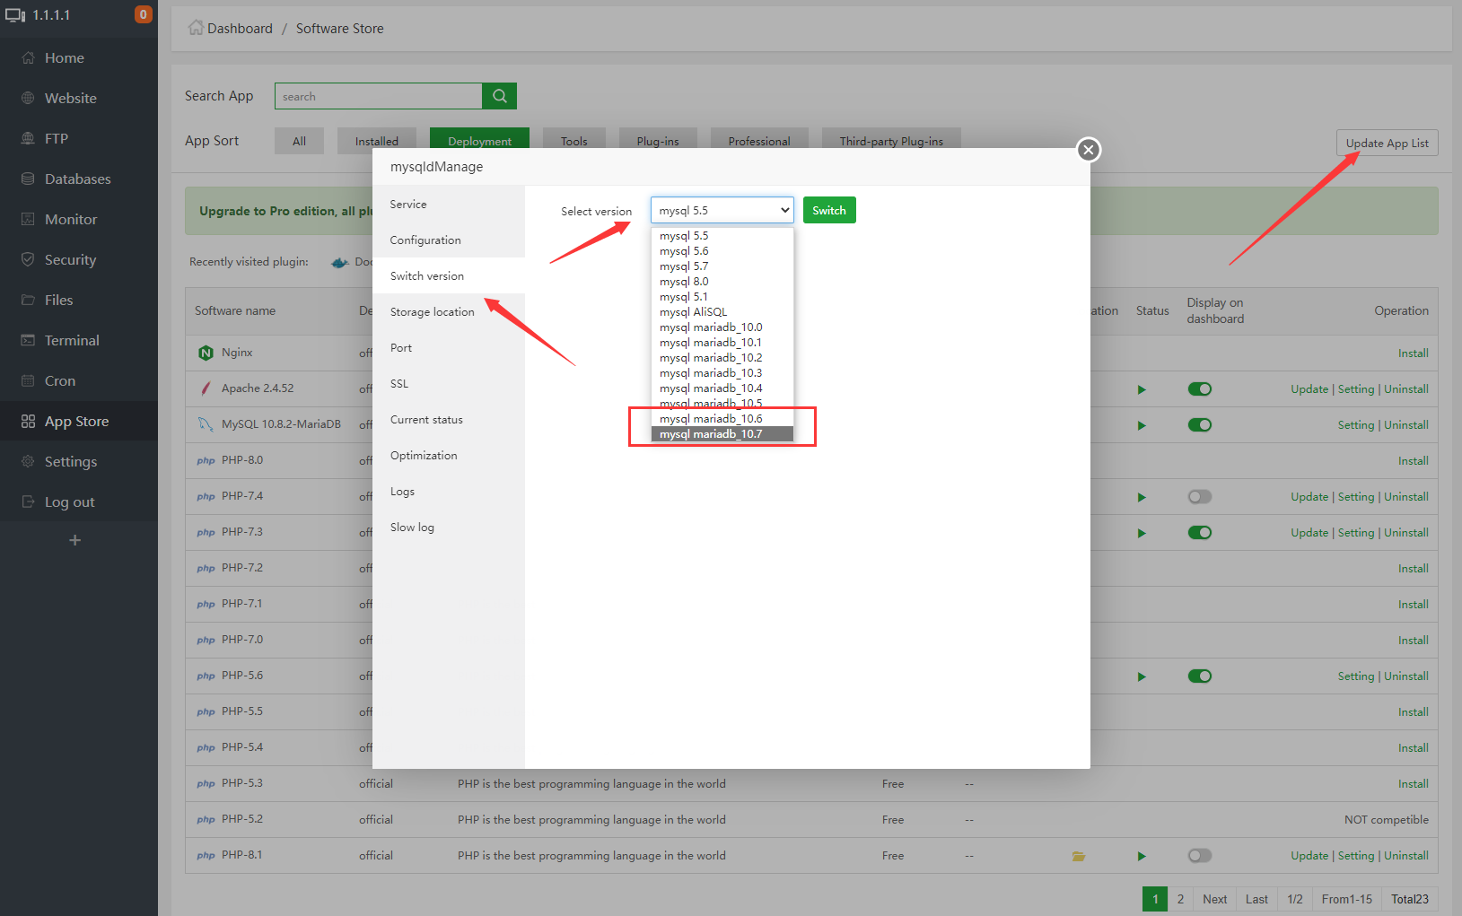
Task: Click the plus icon below Log out
Action: 75,540
